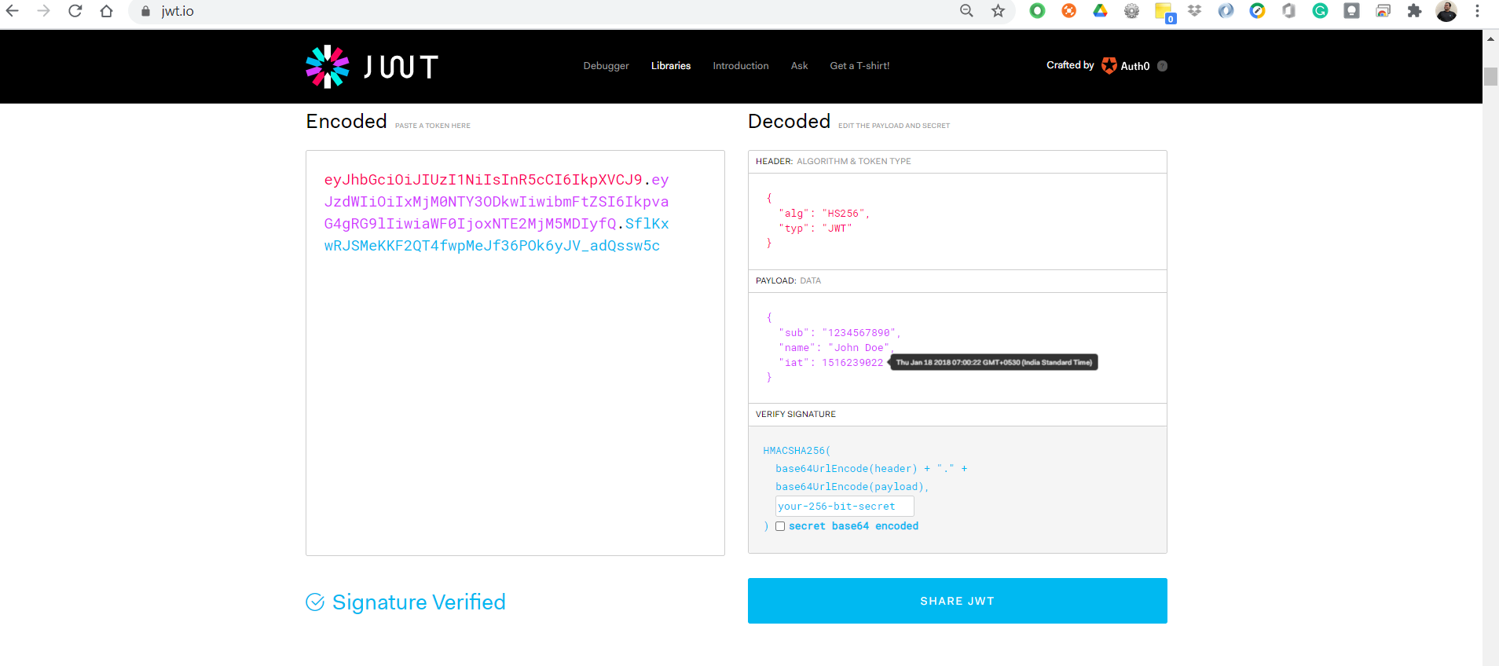Click the SHARE JWT button
The image size is (1499, 666).
point(957,601)
